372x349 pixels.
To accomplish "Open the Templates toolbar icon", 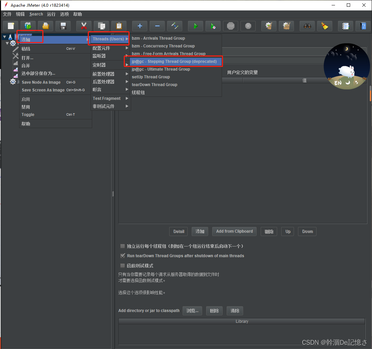I will pyautogui.click(x=28, y=26).
